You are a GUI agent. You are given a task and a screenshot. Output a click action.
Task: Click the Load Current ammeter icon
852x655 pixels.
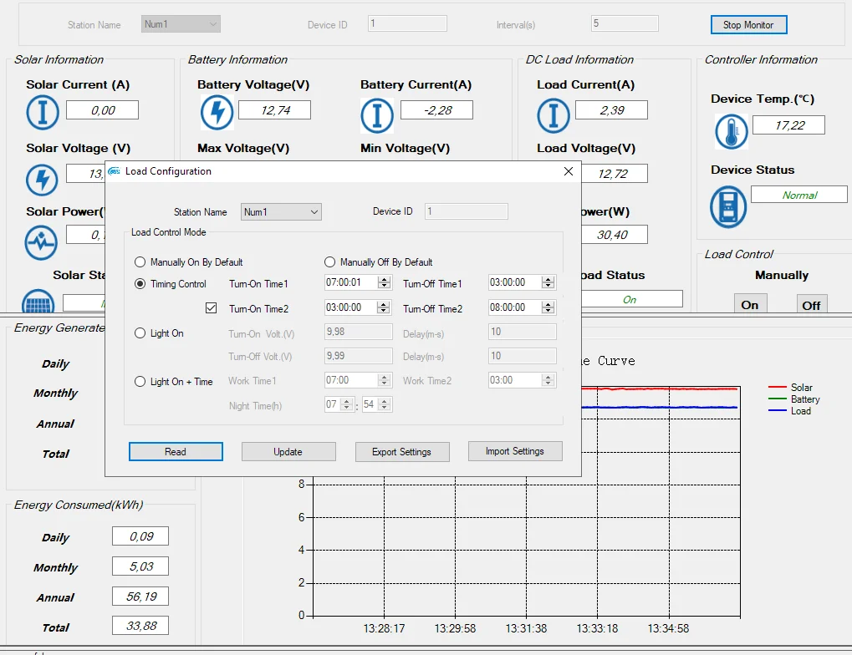click(553, 115)
